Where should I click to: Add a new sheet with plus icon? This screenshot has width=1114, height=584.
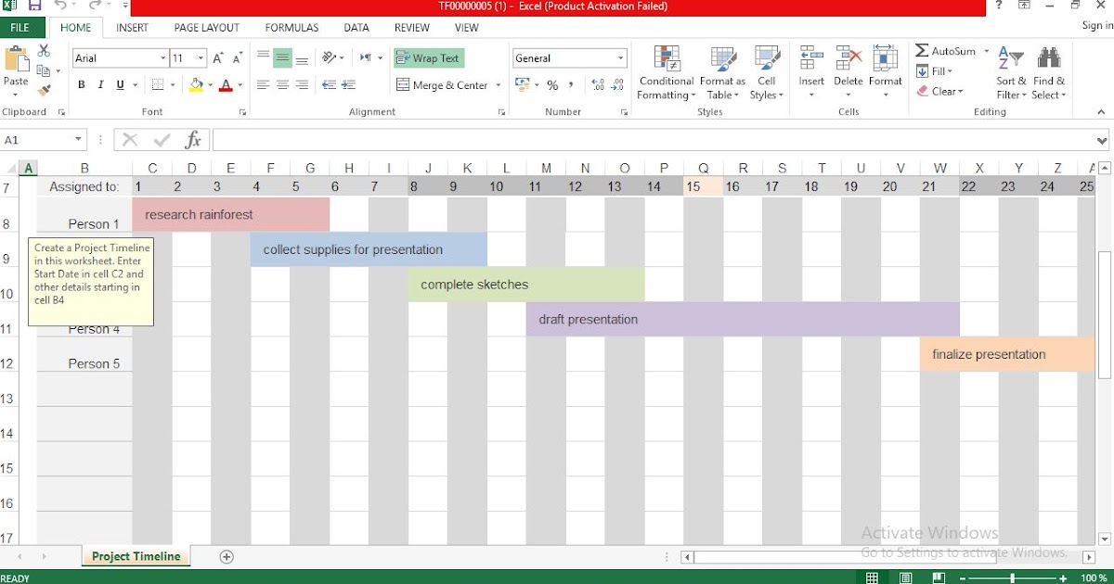pos(227,556)
